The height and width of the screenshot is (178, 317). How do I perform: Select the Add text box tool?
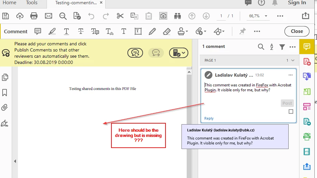[138, 31]
